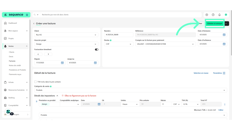Open the Client dropdown Rus AG
Viewport: 232px width, 130px height.
[66, 35]
